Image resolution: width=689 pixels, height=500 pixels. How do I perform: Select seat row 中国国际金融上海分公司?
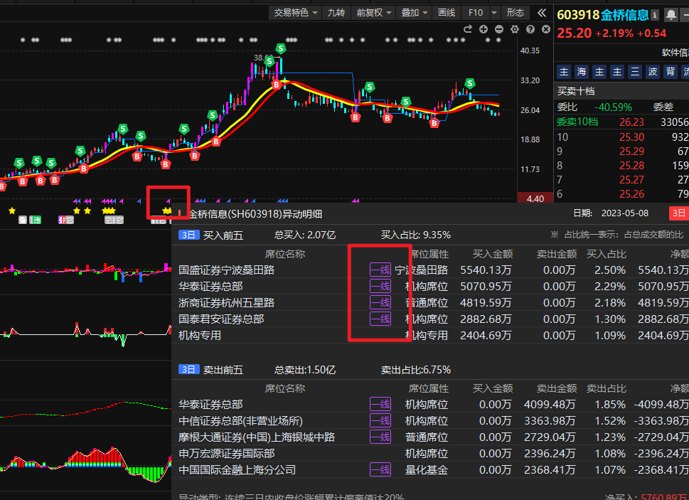click(x=430, y=469)
